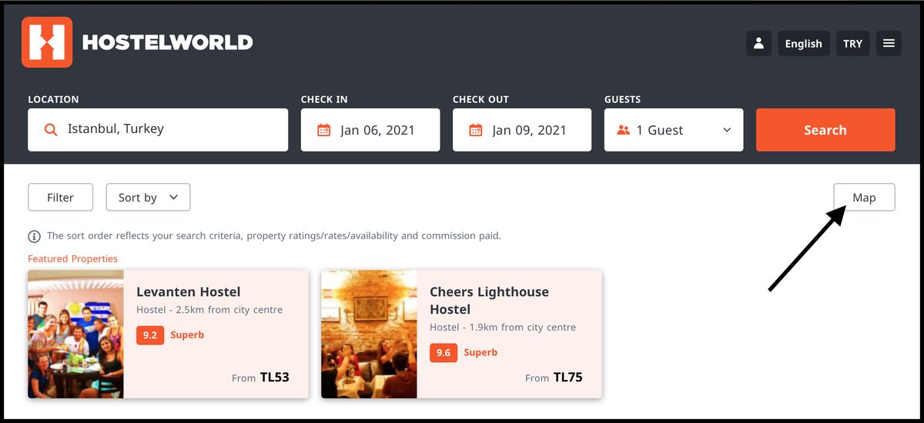Click the Levanten Hostel photo thumbnail
This screenshot has width=924, height=423.
click(x=75, y=334)
